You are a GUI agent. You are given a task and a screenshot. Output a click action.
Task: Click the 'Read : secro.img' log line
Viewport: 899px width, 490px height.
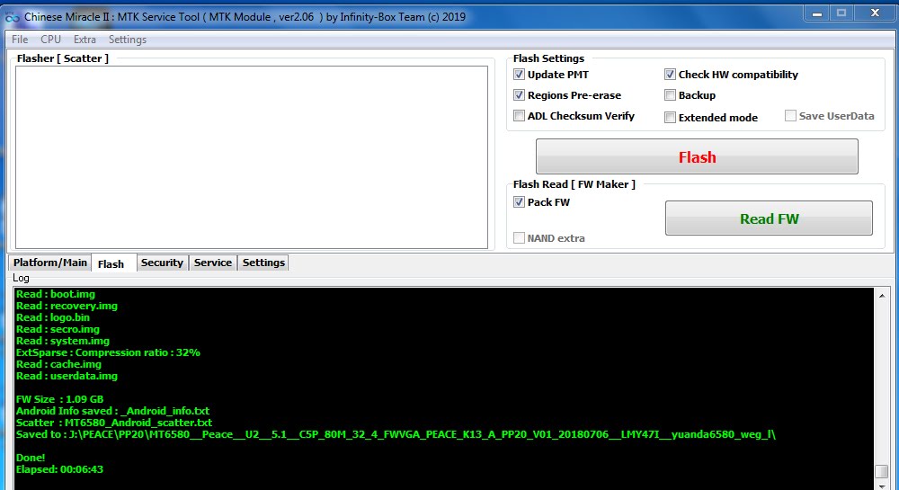[58, 329]
